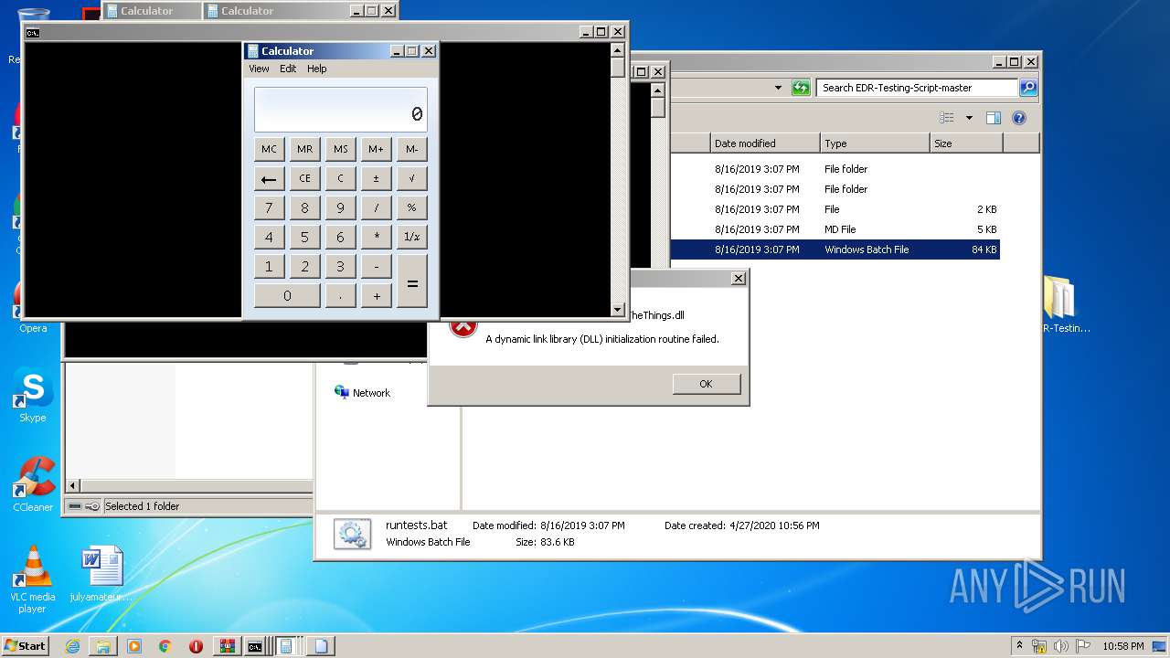This screenshot has width=1170, height=658.
Task: Select the Windows Batch File row
Action: coord(835,249)
